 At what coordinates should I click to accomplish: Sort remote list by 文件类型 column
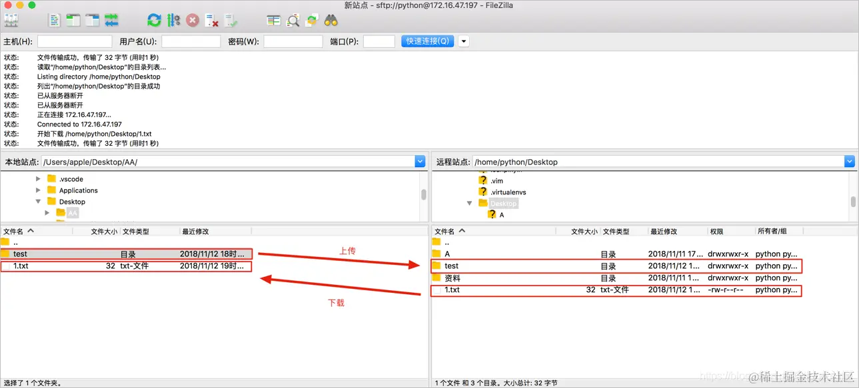tap(623, 231)
